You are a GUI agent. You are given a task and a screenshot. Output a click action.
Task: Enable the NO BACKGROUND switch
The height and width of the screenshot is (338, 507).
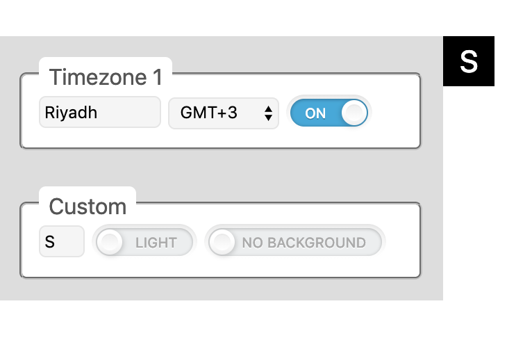click(294, 243)
